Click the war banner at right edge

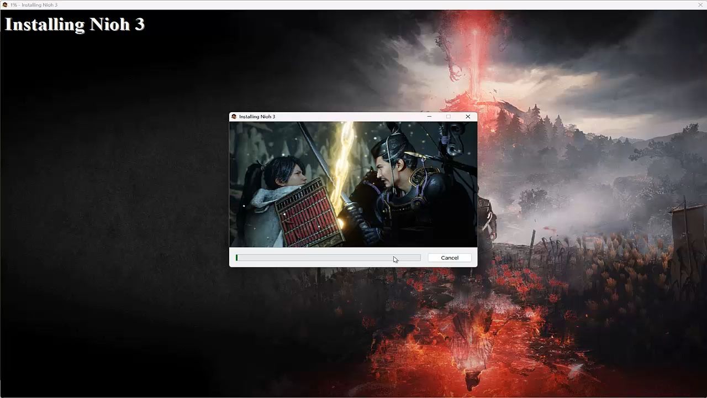coord(685,232)
